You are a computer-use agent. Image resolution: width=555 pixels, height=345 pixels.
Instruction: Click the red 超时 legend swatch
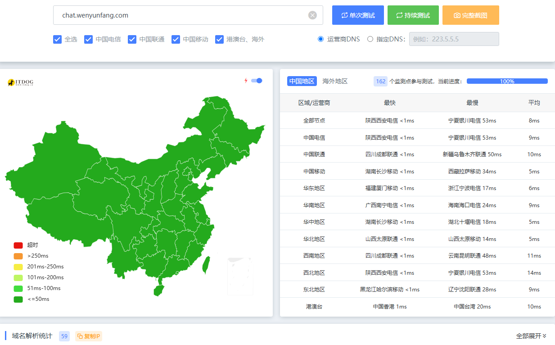[x=18, y=245]
